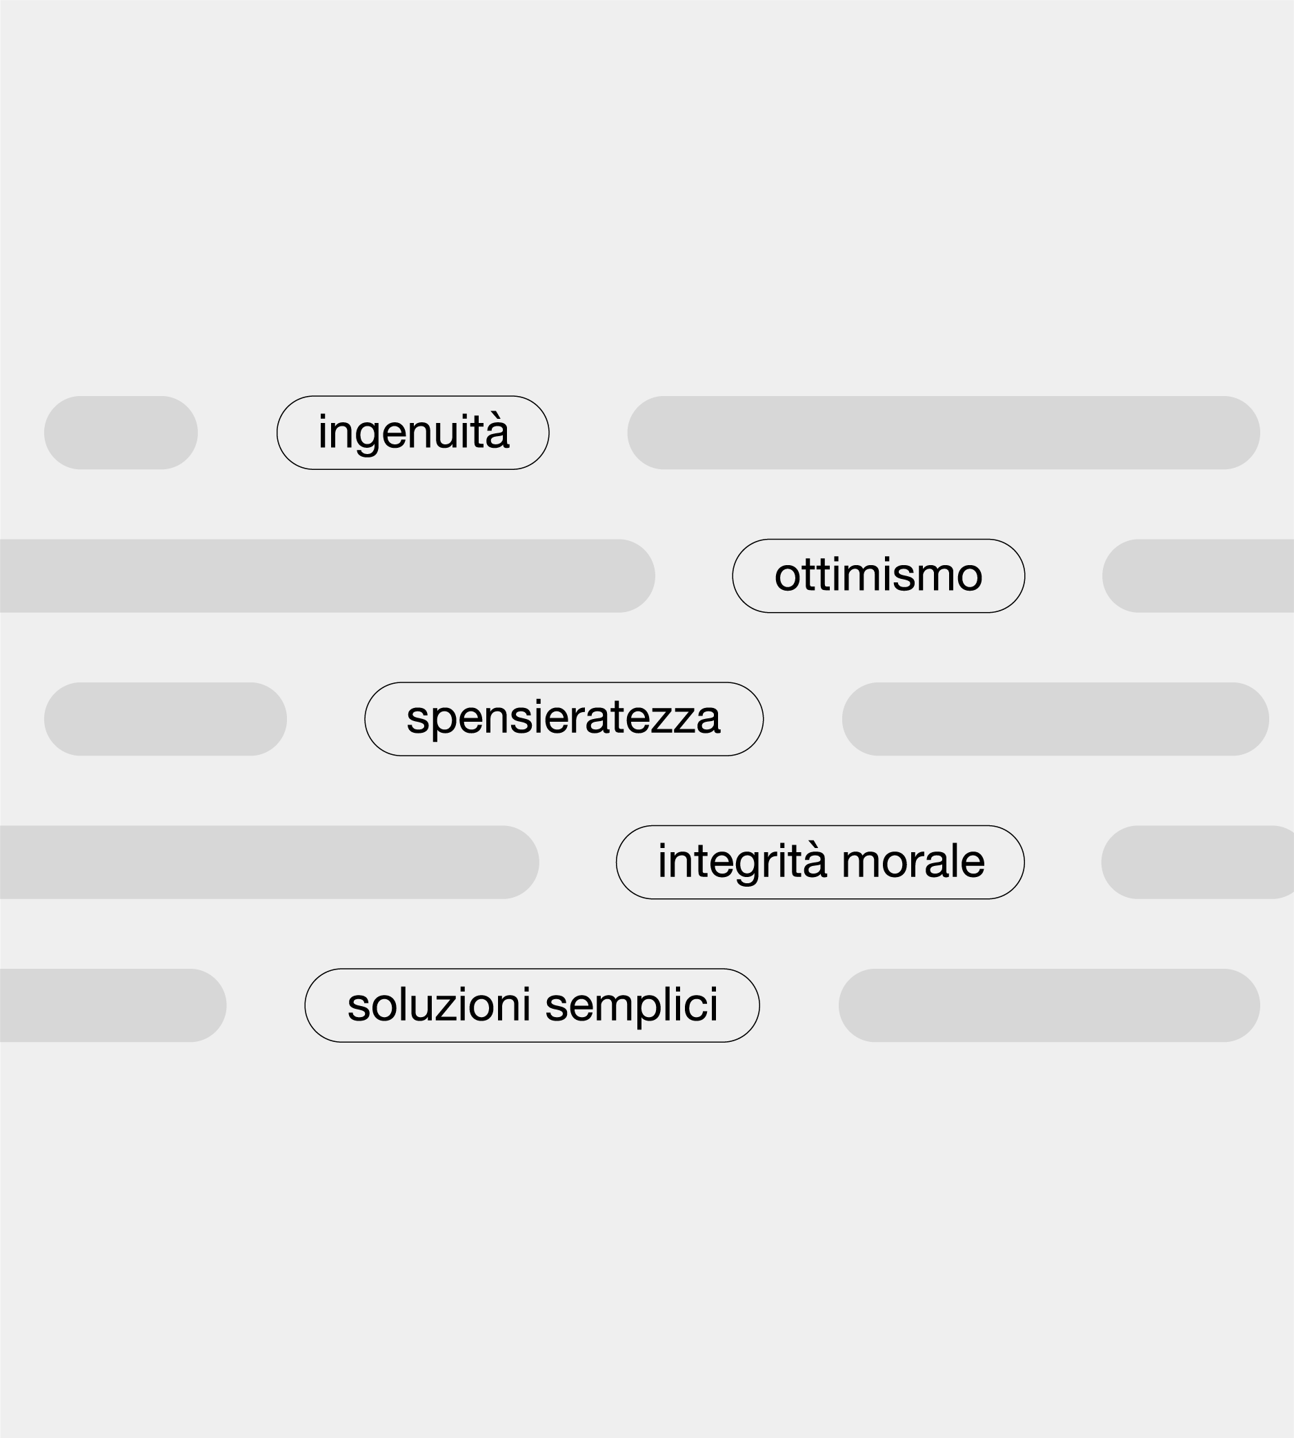1294x1438 pixels.
Task: Click the ottimismo pill
Action: pos(878,575)
